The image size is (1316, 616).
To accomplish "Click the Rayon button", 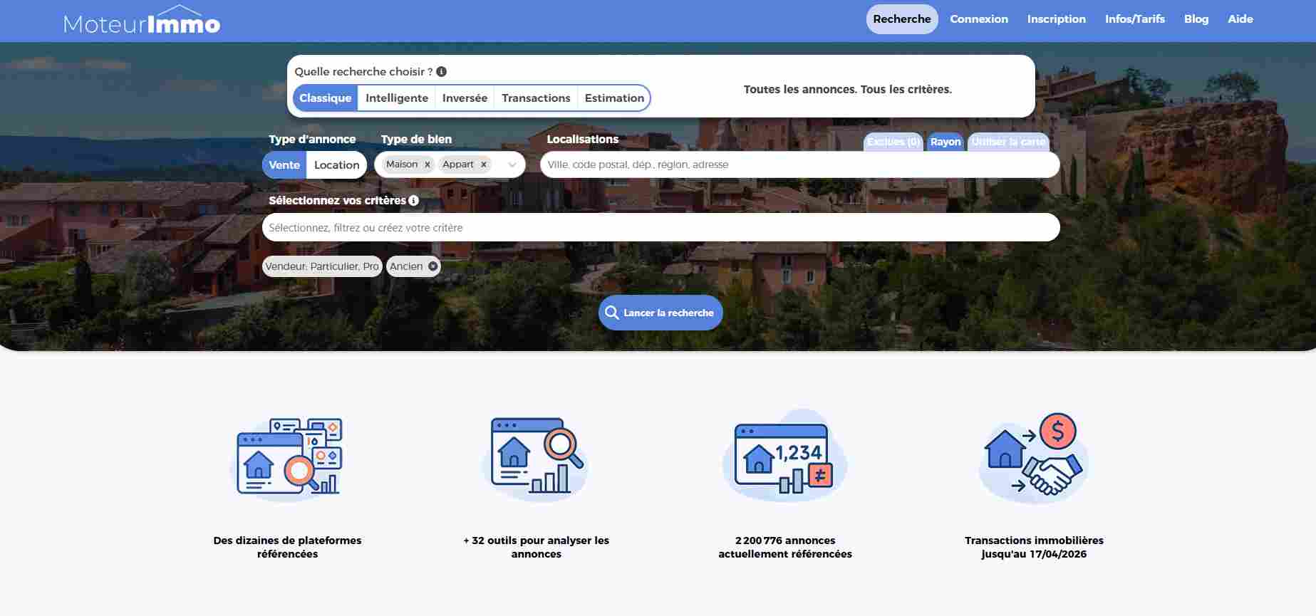I will (x=945, y=142).
